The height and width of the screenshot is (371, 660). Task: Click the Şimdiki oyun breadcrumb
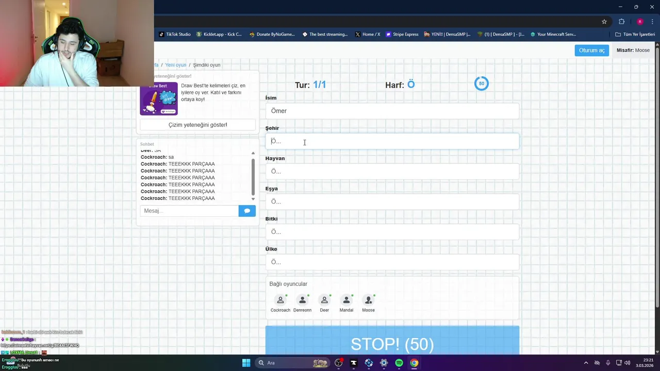coord(207,65)
